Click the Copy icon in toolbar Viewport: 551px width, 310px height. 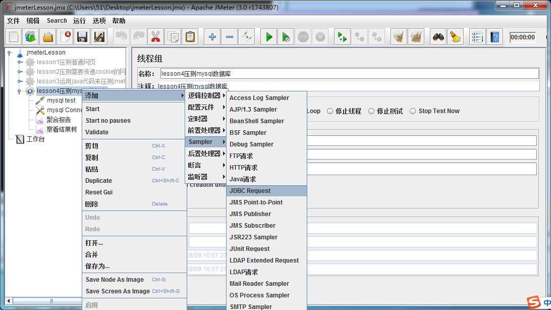coord(173,37)
